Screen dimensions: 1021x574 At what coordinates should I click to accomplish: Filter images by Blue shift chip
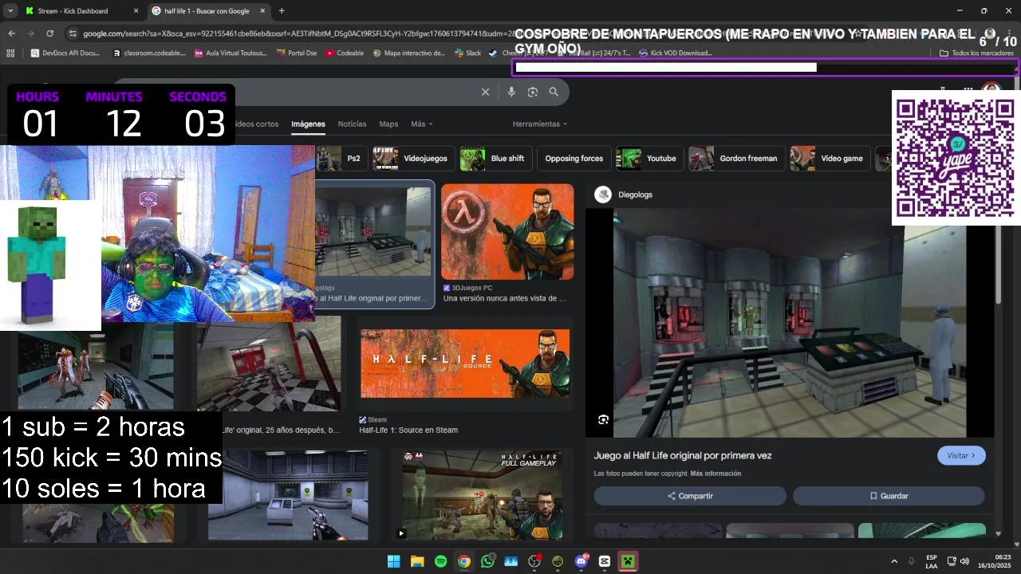coord(495,158)
